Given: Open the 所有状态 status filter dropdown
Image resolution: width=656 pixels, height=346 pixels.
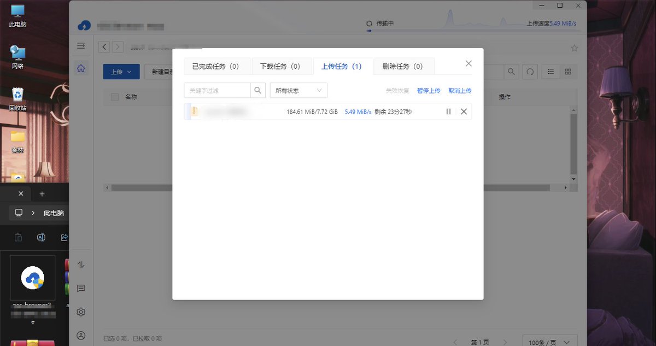Looking at the screenshot, I should pos(298,90).
